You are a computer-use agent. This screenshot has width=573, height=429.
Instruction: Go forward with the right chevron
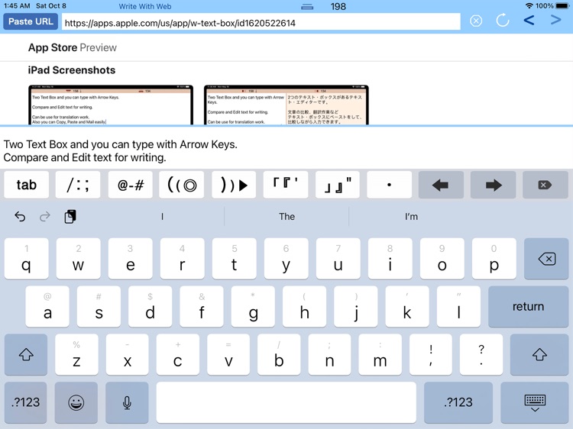(x=555, y=20)
